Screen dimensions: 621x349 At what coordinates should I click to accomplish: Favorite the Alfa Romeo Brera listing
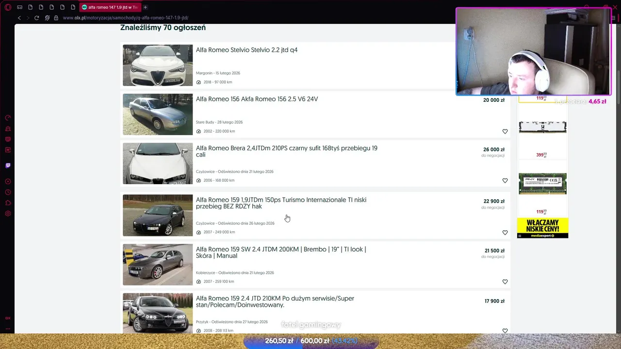coord(505,180)
